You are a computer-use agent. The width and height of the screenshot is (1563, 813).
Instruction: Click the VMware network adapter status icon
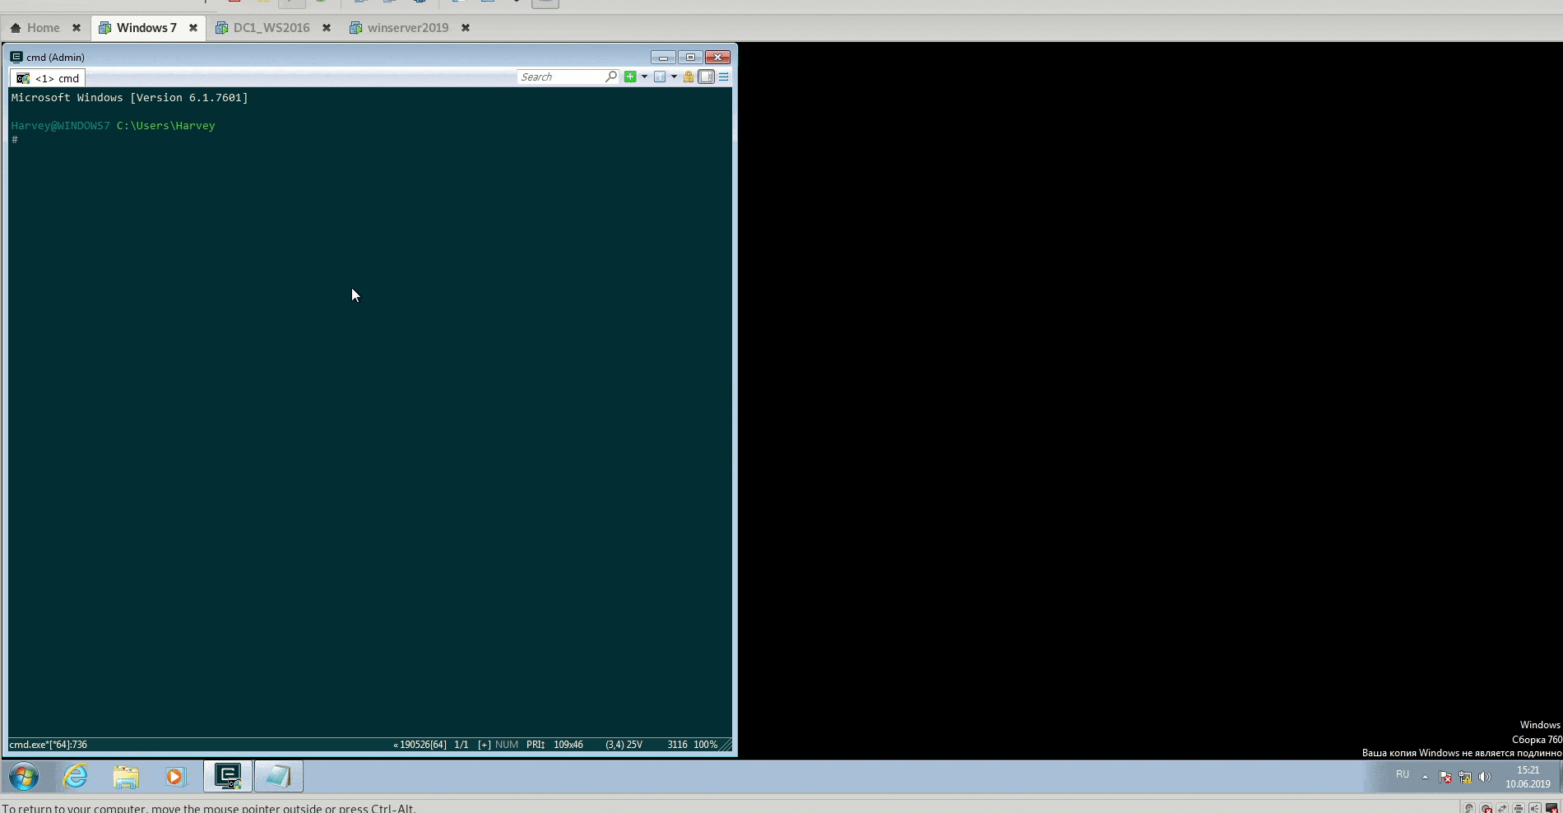(x=1502, y=808)
